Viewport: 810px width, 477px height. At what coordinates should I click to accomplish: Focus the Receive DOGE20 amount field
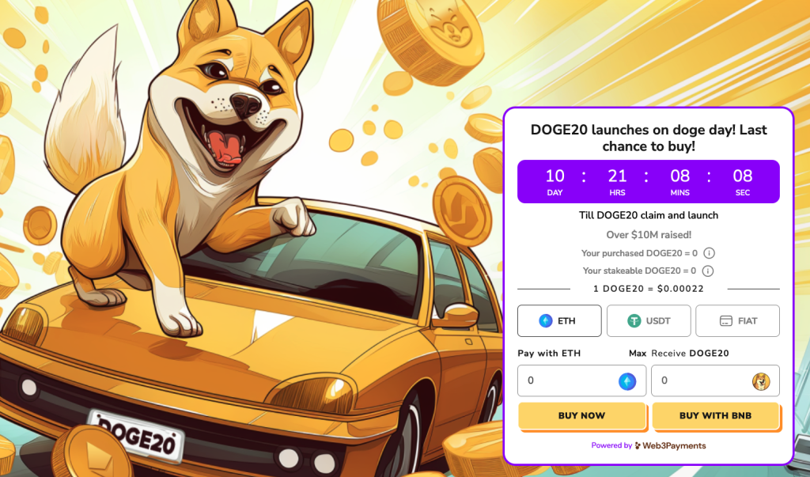click(715, 380)
